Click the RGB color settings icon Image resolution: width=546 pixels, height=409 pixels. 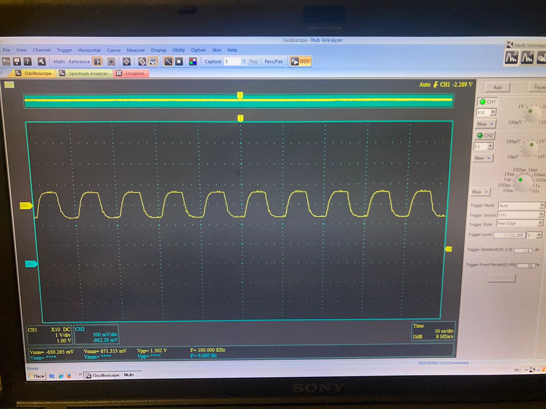click(x=193, y=62)
